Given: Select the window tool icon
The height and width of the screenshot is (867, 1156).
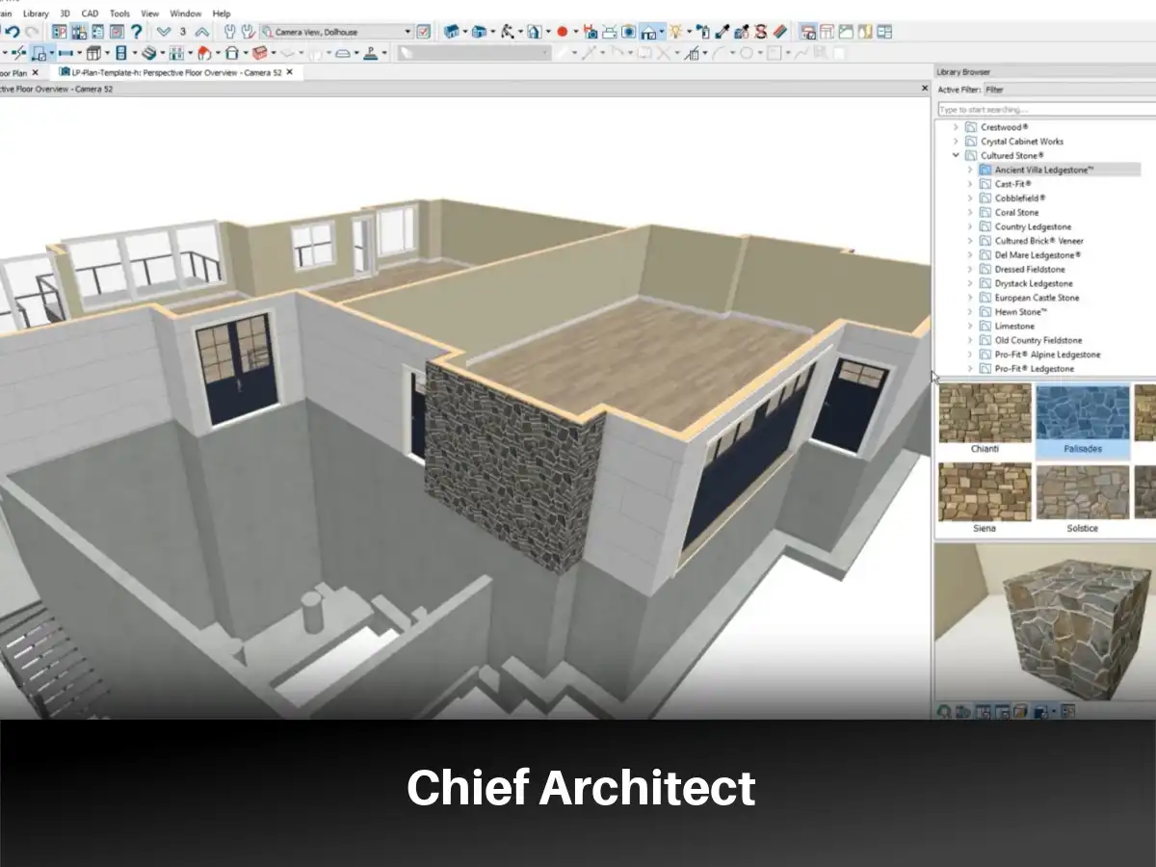Looking at the screenshot, I should 177,52.
